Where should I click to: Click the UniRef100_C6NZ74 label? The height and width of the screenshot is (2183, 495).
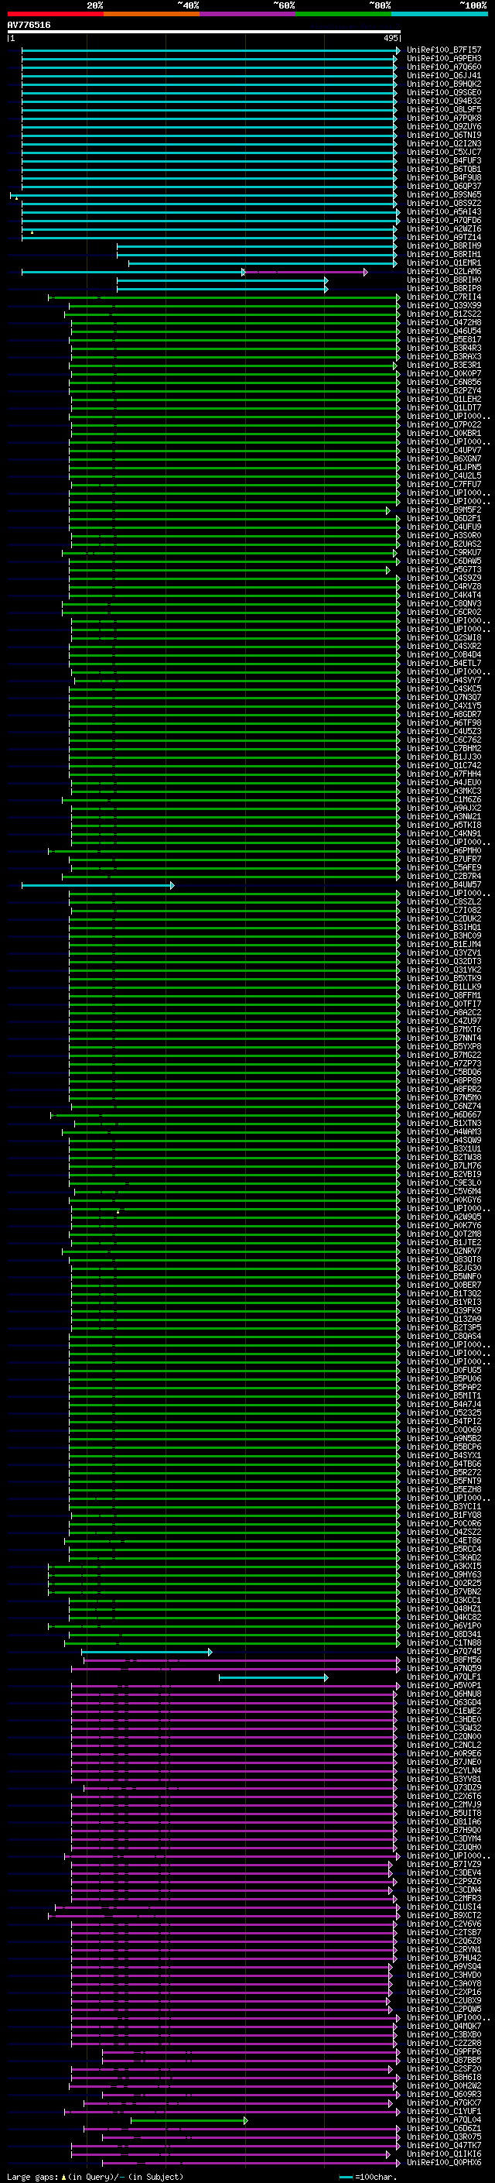443,1107
